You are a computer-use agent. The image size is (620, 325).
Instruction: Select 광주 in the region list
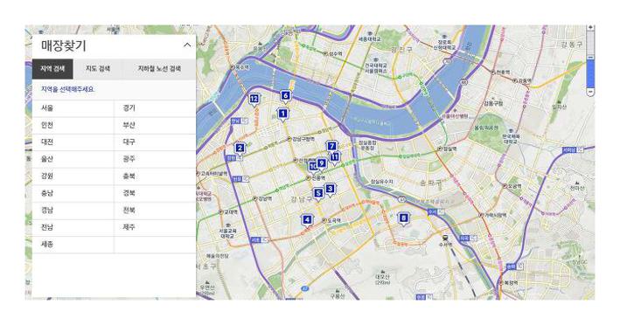click(155, 159)
